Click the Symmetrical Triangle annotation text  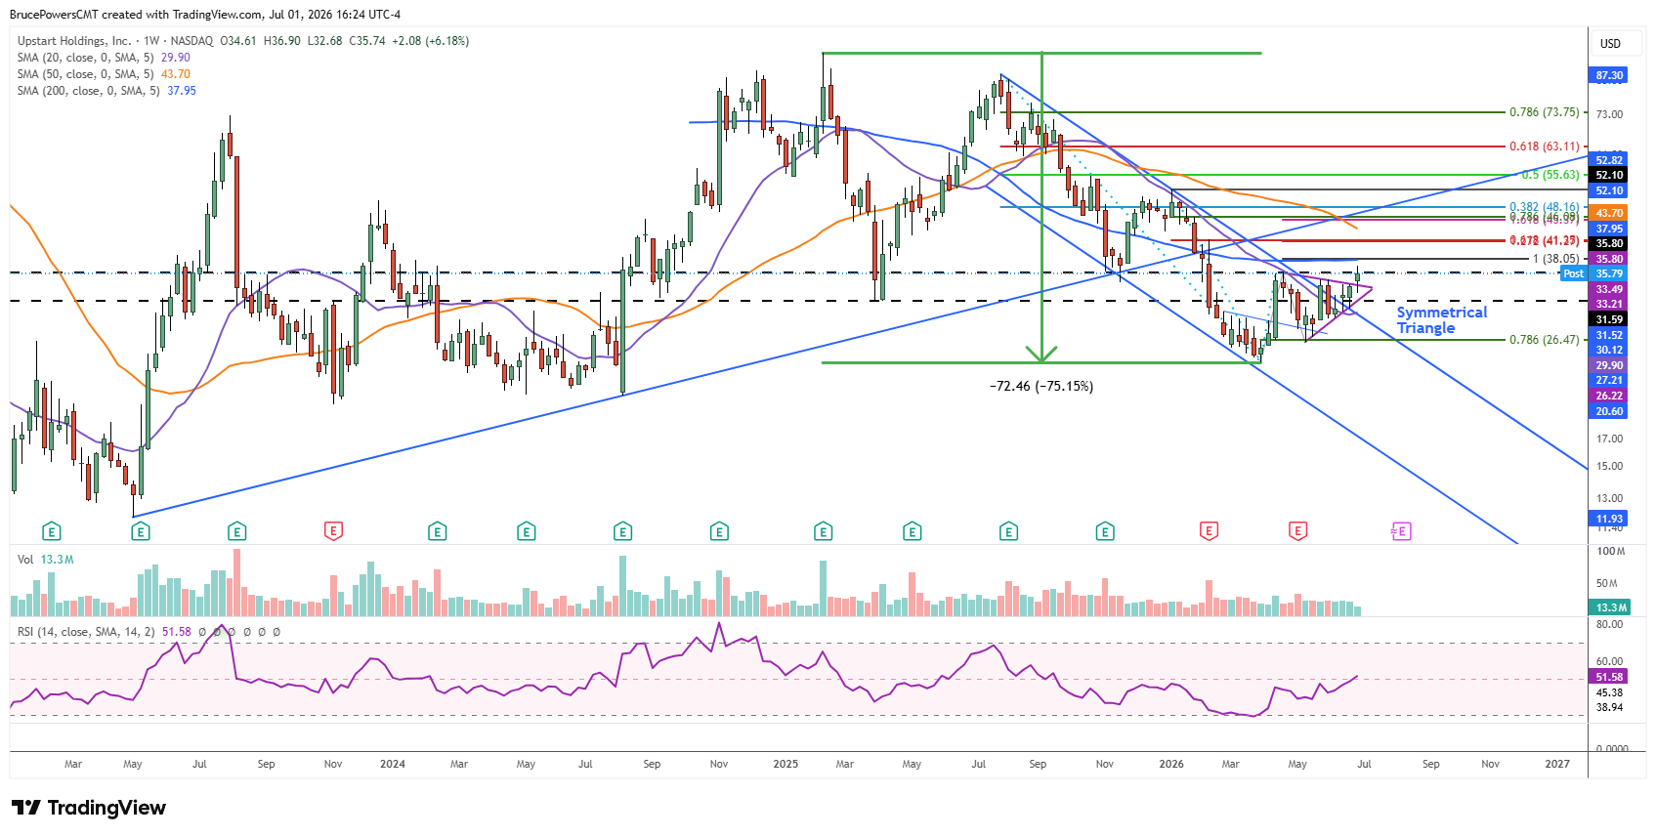(x=1441, y=320)
